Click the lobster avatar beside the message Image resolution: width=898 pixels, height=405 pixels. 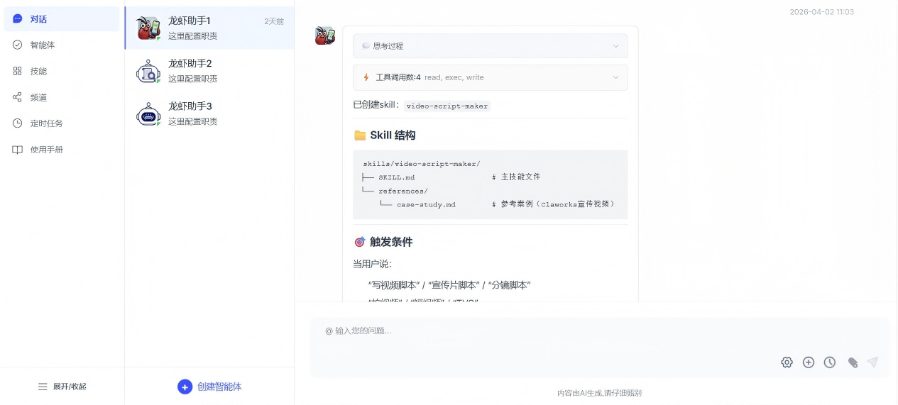pos(325,35)
